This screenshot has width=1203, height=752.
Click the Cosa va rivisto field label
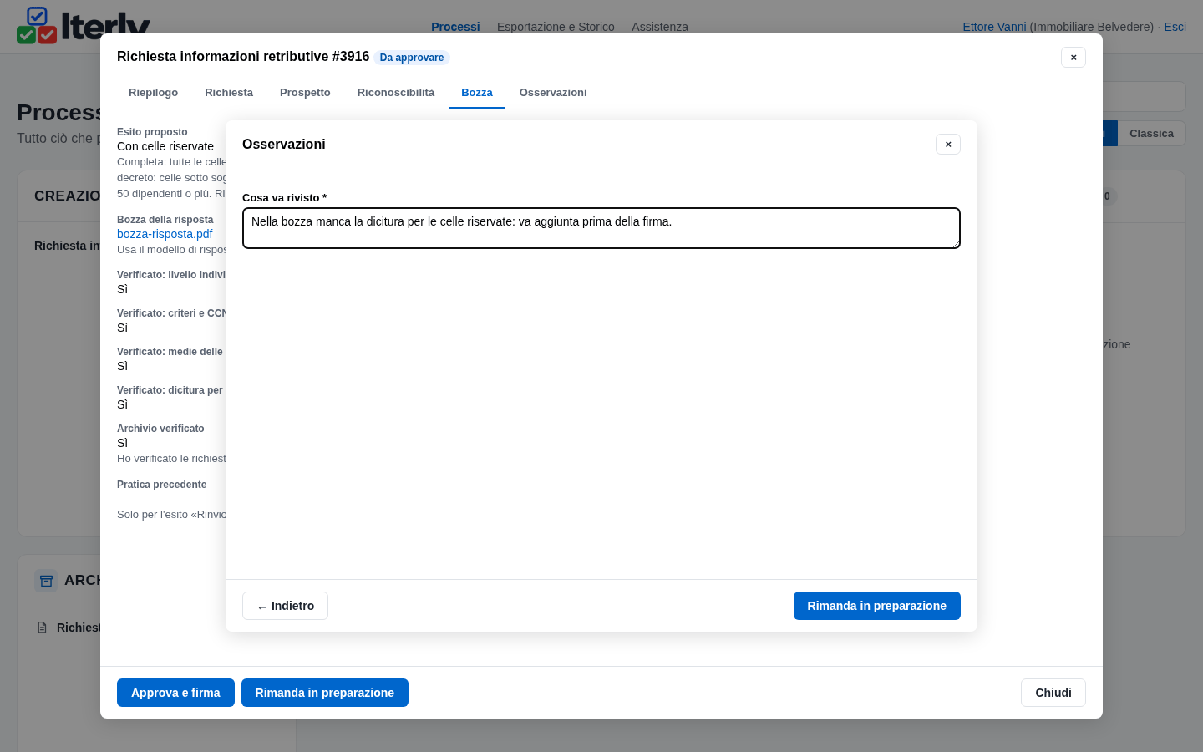coord(284,198)
